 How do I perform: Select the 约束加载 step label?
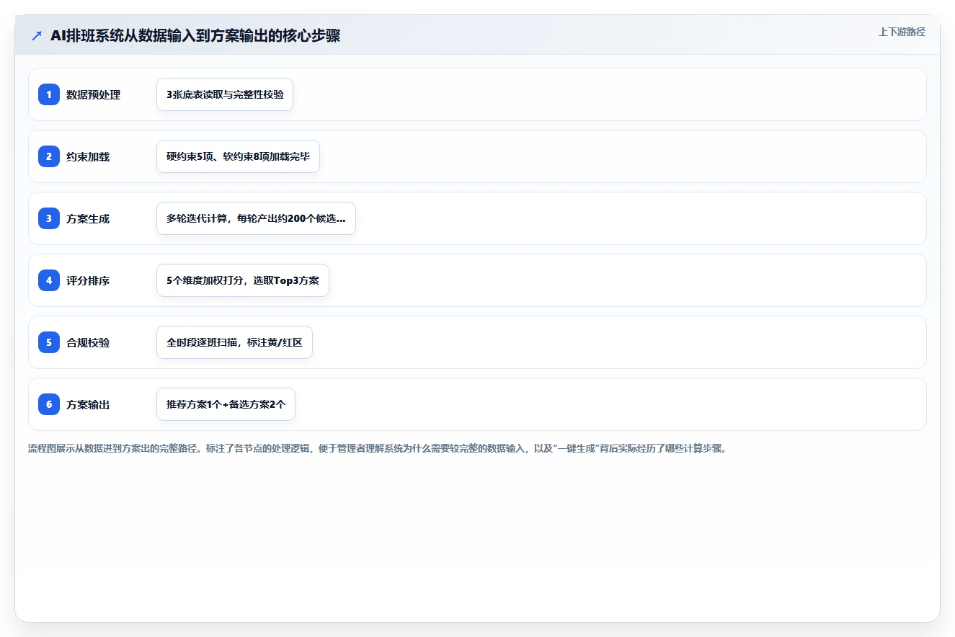pyautogui.click(x=88, y=156)
